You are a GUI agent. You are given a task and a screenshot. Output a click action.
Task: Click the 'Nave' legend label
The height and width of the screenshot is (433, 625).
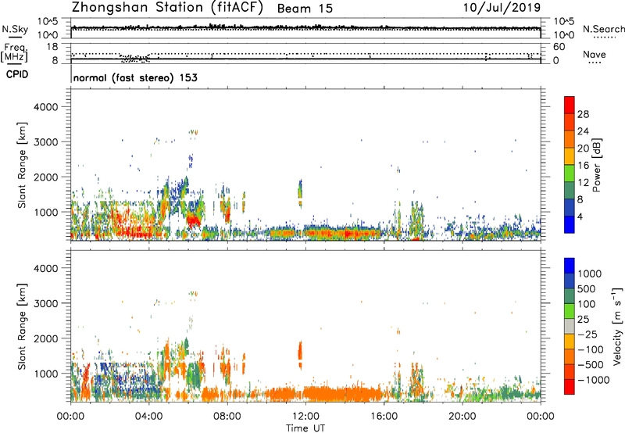tap(595, 54)
